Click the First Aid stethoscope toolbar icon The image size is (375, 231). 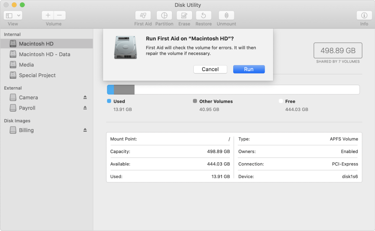pos(143,16)
